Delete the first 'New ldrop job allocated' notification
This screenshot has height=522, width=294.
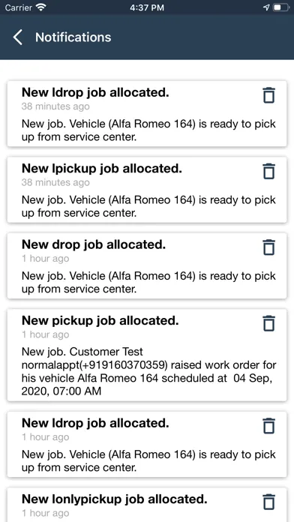tap(268, 95)
